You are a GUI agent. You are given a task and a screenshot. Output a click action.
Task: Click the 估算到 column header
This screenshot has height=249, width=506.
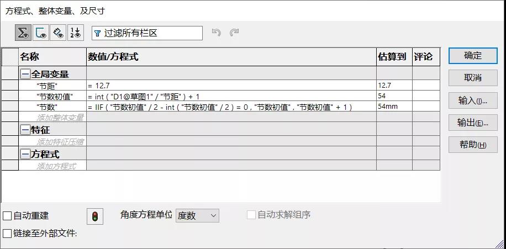(394, 57)
